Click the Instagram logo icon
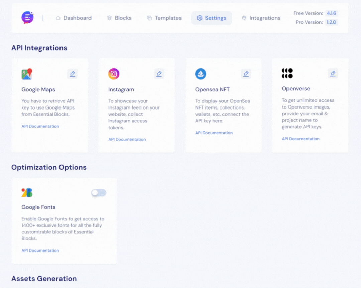This screenshot has height=288, width=361. tap(114, 74)
